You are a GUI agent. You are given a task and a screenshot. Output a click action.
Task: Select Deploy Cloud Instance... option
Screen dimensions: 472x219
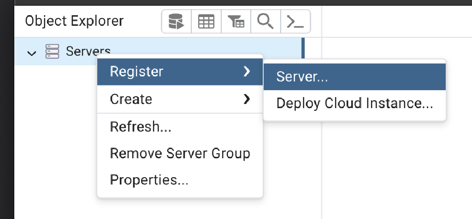354,104
